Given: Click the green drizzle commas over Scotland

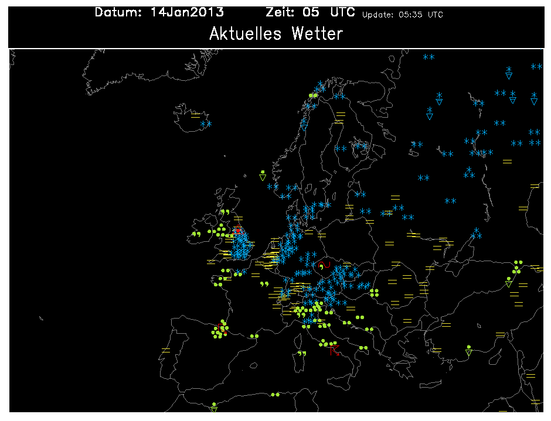Looking at the screenshot, I should pyautogui.click(x=225, y=212).
